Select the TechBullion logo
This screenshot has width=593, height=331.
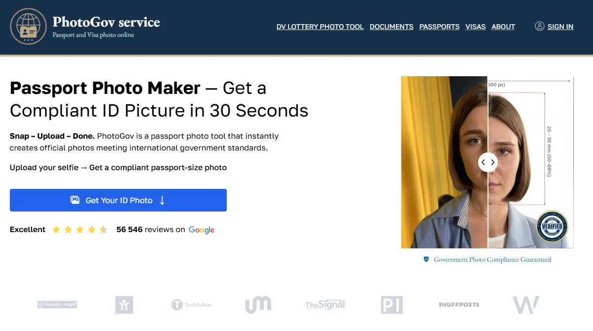[x=191, y=304]
